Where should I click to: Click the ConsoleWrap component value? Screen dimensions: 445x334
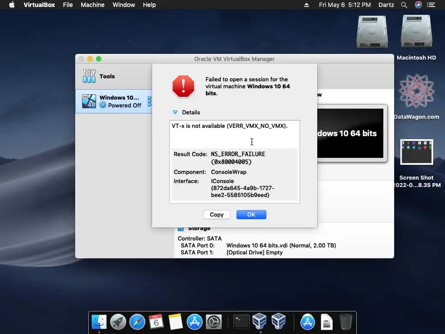(x=229, y=172)
